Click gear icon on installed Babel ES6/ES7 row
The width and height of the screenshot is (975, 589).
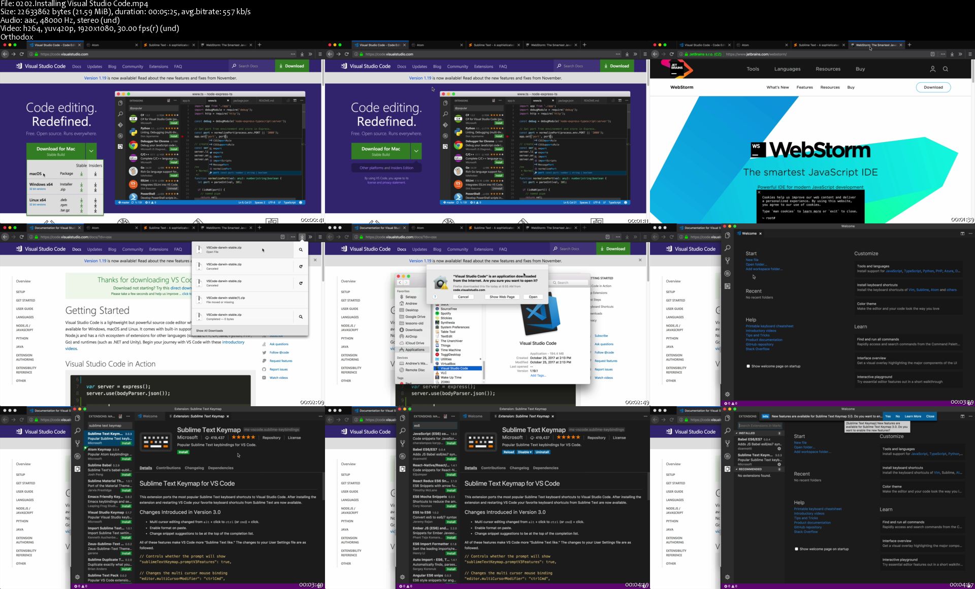779,448
